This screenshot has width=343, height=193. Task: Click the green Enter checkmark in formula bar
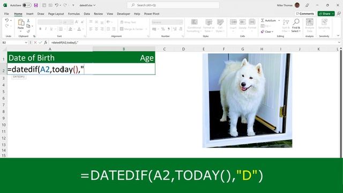pos(40,42)
